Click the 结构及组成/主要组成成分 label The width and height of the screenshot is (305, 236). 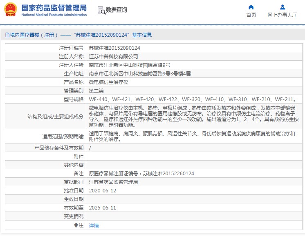point(56,116)
